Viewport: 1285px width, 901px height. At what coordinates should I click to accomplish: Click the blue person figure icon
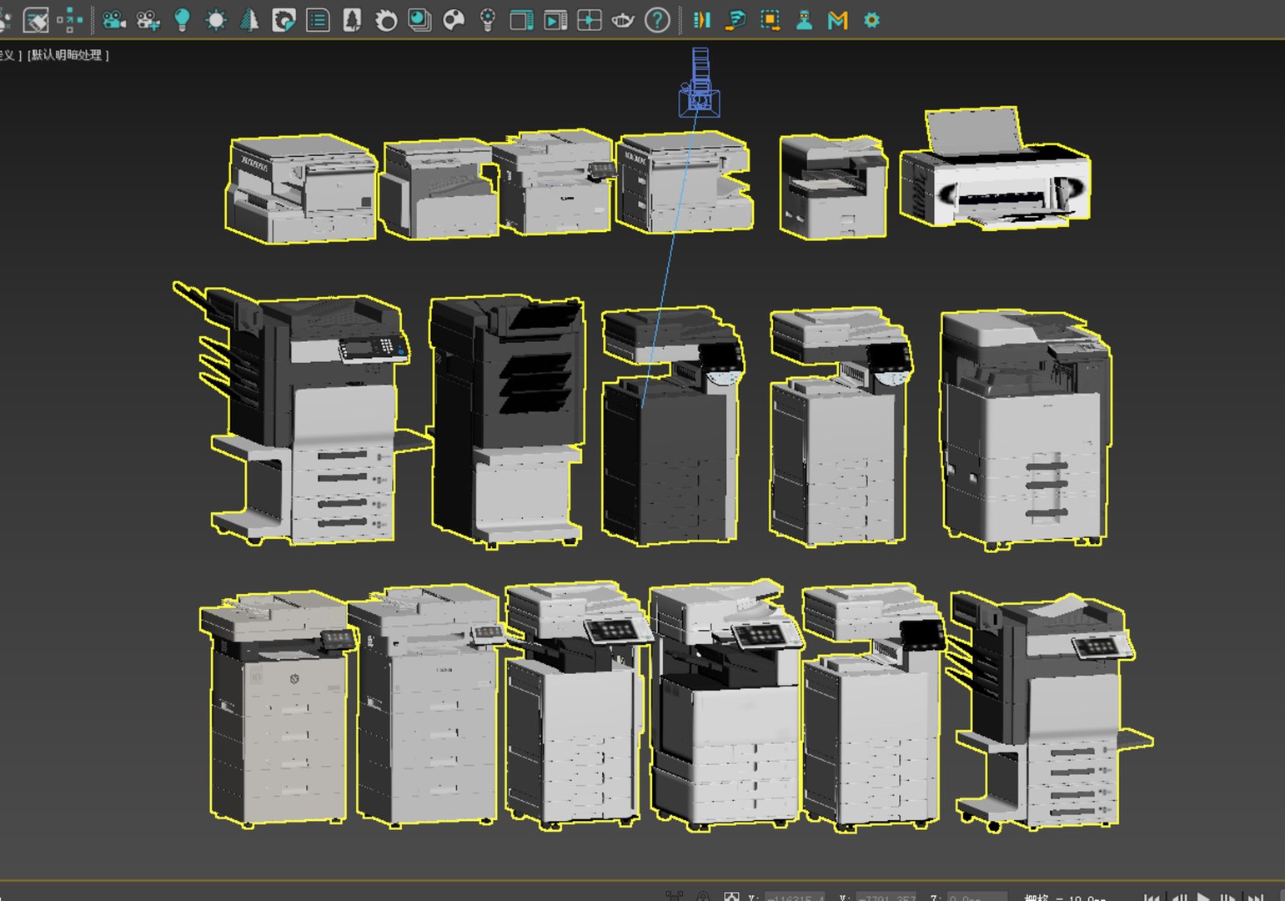point(804,20)
